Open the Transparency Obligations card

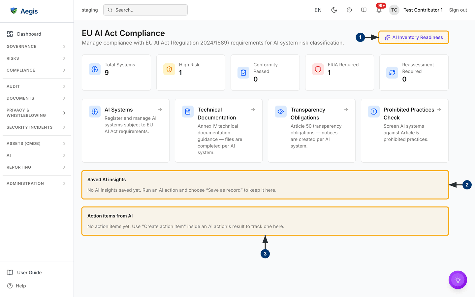click(x=312, y=131)
